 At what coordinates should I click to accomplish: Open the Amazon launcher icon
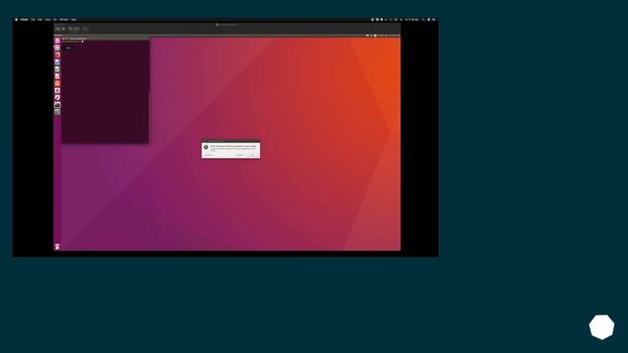[x=57, y=90]
